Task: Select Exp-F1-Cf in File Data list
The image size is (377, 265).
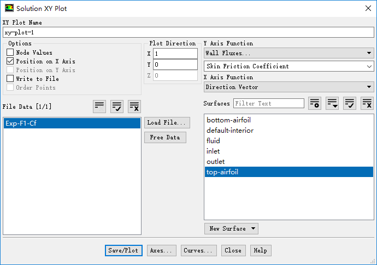Action: (x=72, y=123)
